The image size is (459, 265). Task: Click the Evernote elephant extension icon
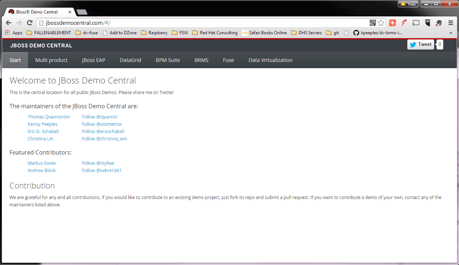[439, 23]
